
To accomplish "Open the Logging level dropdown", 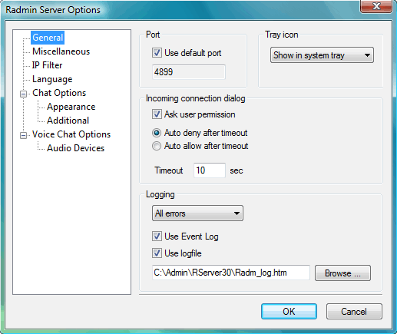I will pos(197,213).
